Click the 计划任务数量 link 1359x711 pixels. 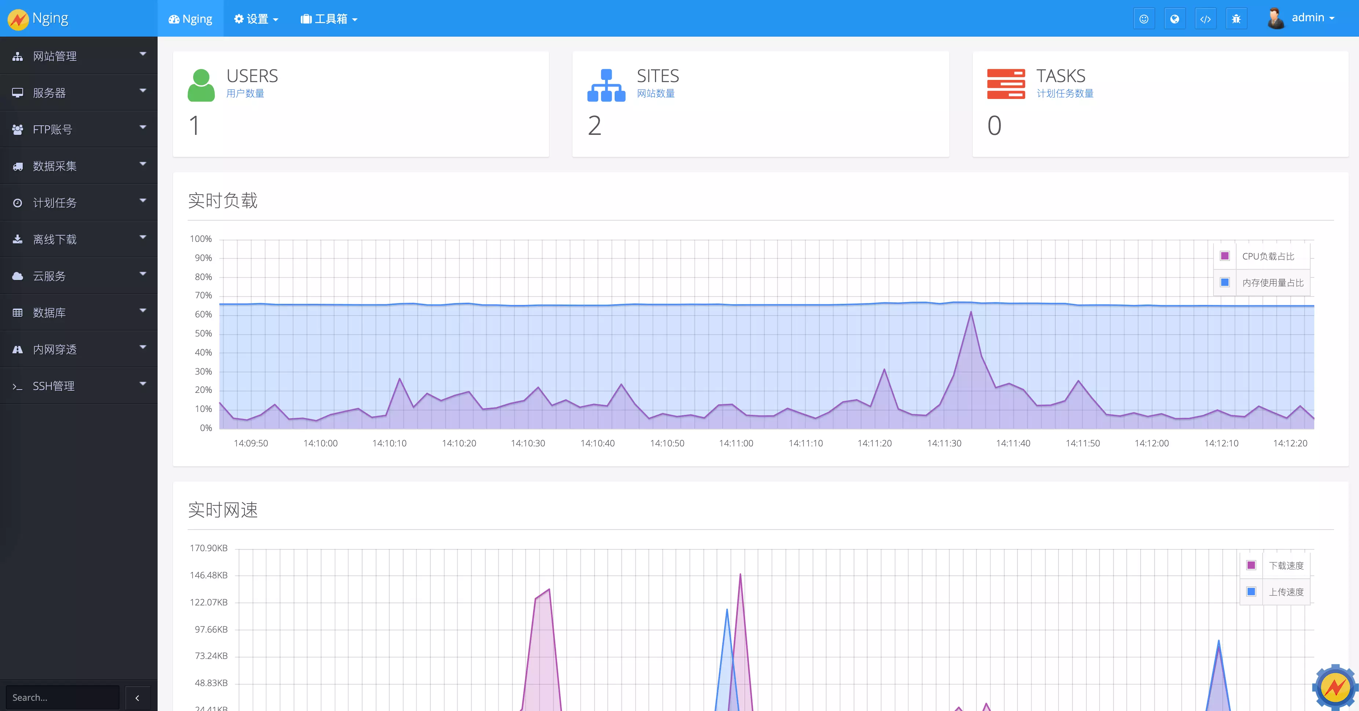coord(1065,94)
